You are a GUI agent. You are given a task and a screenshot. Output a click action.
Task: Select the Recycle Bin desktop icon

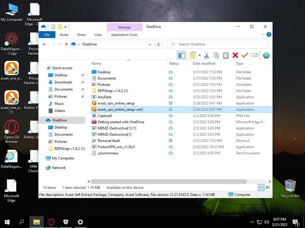(290, 189)
